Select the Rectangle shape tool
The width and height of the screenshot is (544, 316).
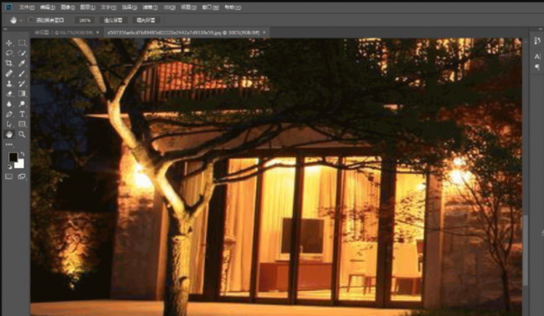point(22,124)
